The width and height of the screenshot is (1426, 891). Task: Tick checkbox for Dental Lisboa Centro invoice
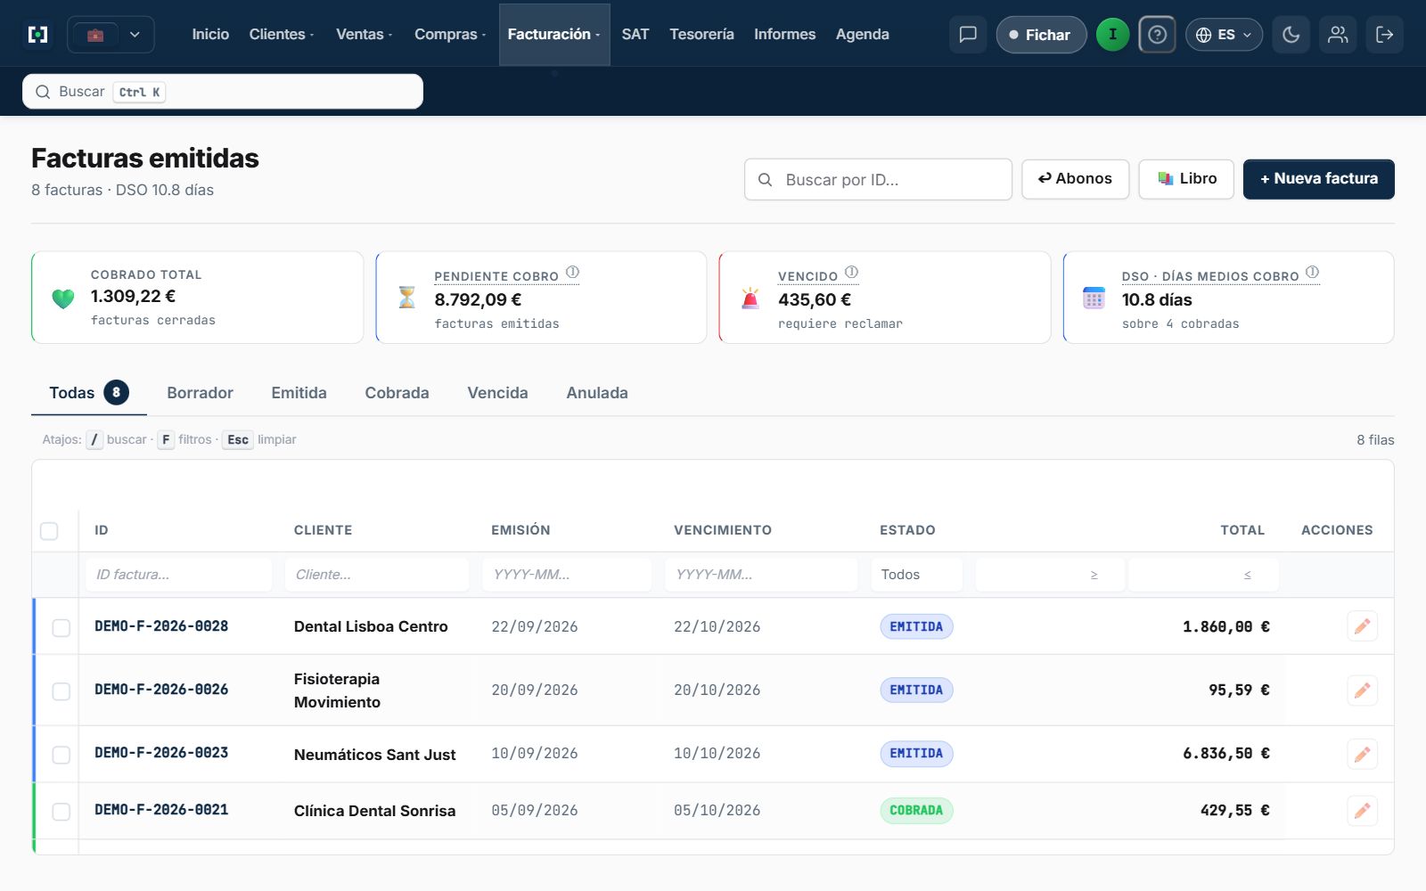[61, 628]
